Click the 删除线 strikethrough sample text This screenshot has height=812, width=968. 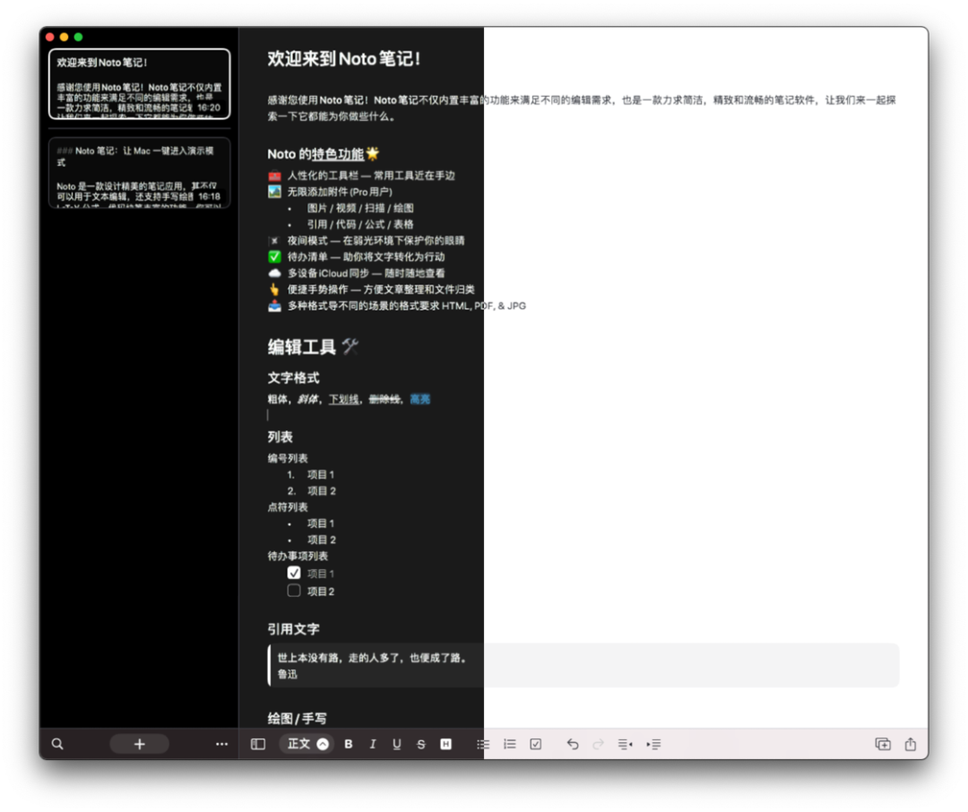(x=384, y=400)
